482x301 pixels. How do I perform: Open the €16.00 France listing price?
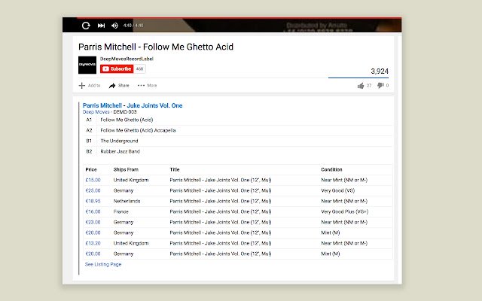[93, 211]
